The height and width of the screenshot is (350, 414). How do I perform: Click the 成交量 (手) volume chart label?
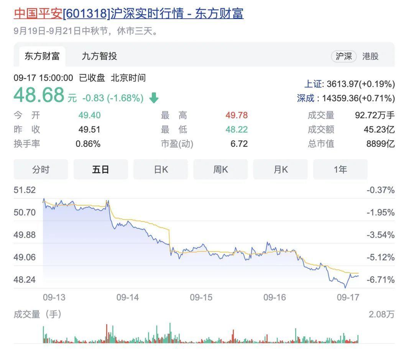tap(38, 314)
